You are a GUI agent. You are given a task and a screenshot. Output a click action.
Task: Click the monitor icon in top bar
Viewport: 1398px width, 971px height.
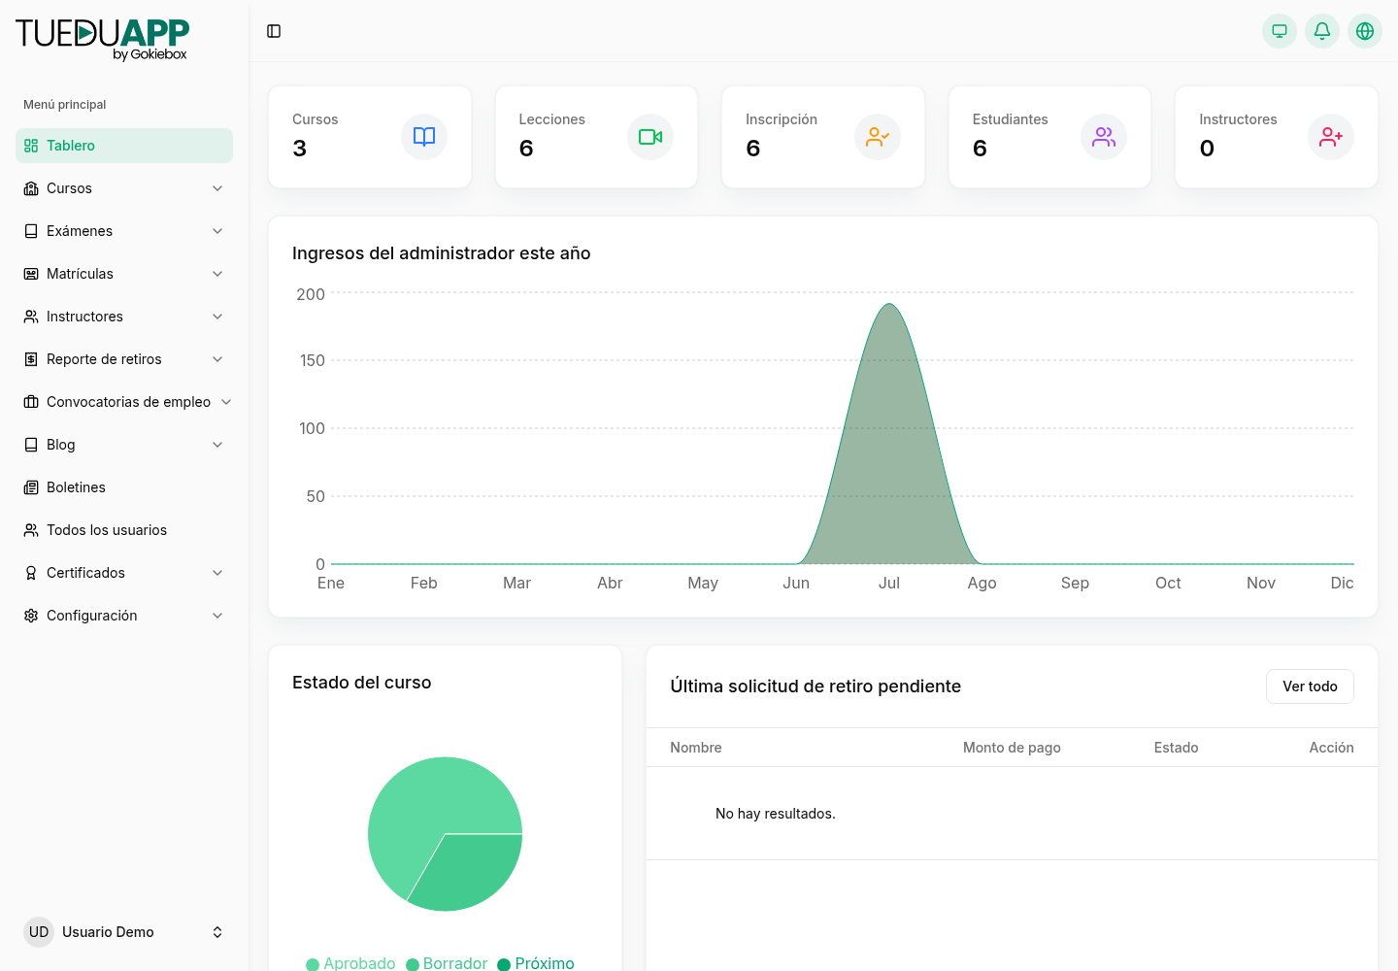[1280, 31]
